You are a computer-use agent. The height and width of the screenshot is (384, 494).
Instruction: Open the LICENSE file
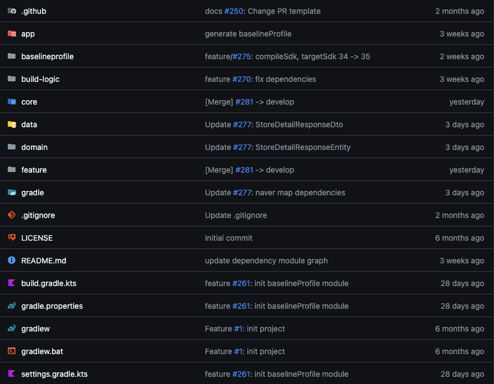(x=37, y=238)
